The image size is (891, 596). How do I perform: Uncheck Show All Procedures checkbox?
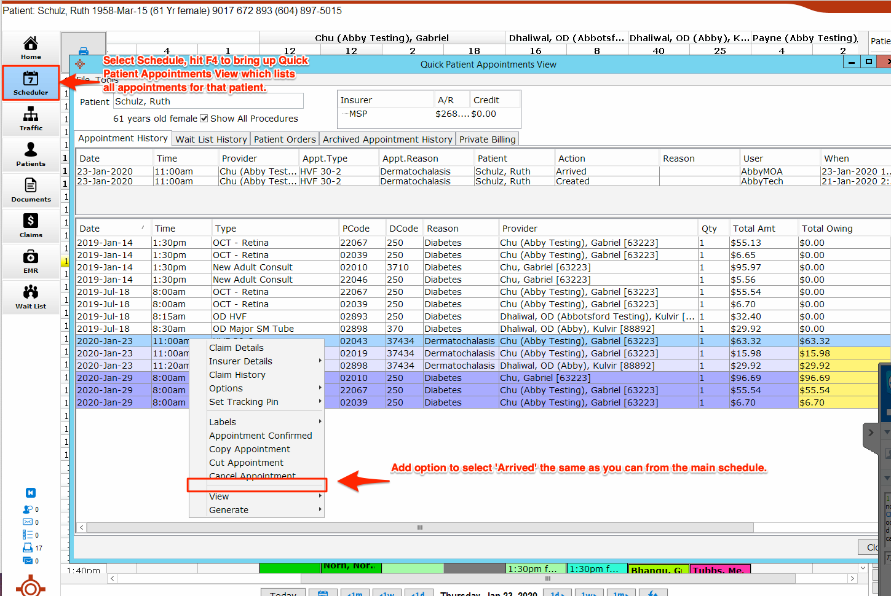(204, 119)
